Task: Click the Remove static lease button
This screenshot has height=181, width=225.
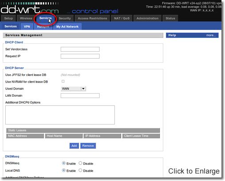Action: 88,146
